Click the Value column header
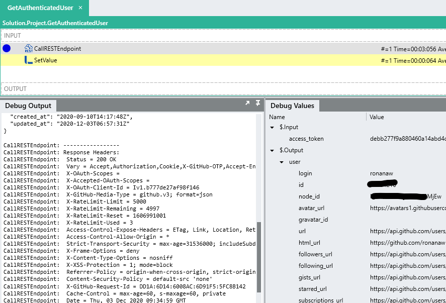Image resolution: width=446 pixels, height=303 pixels. click(377, 117)
